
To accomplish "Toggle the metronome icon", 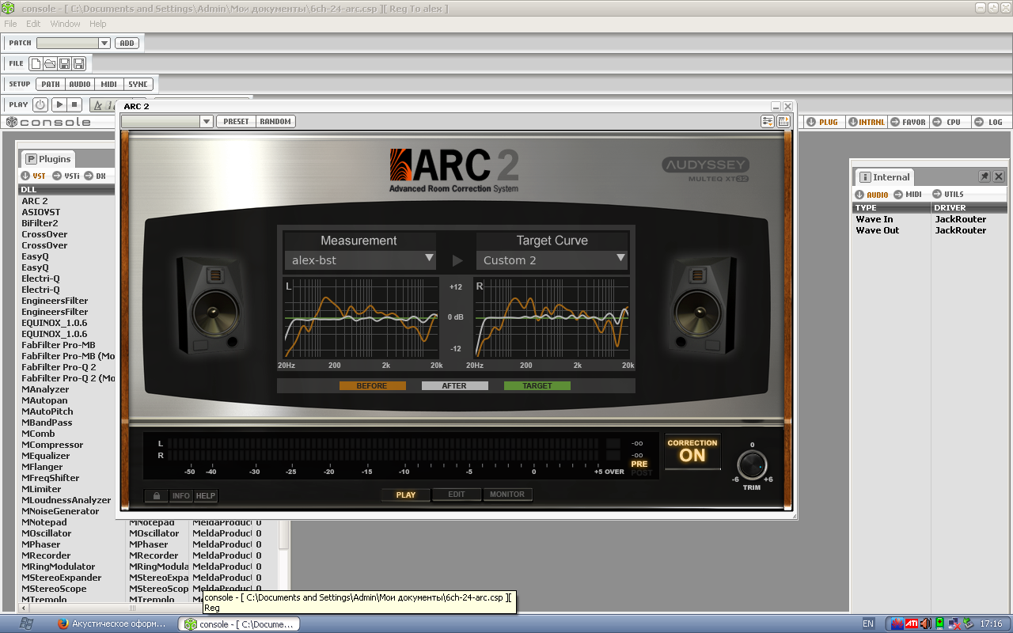I will click(98, 105).
